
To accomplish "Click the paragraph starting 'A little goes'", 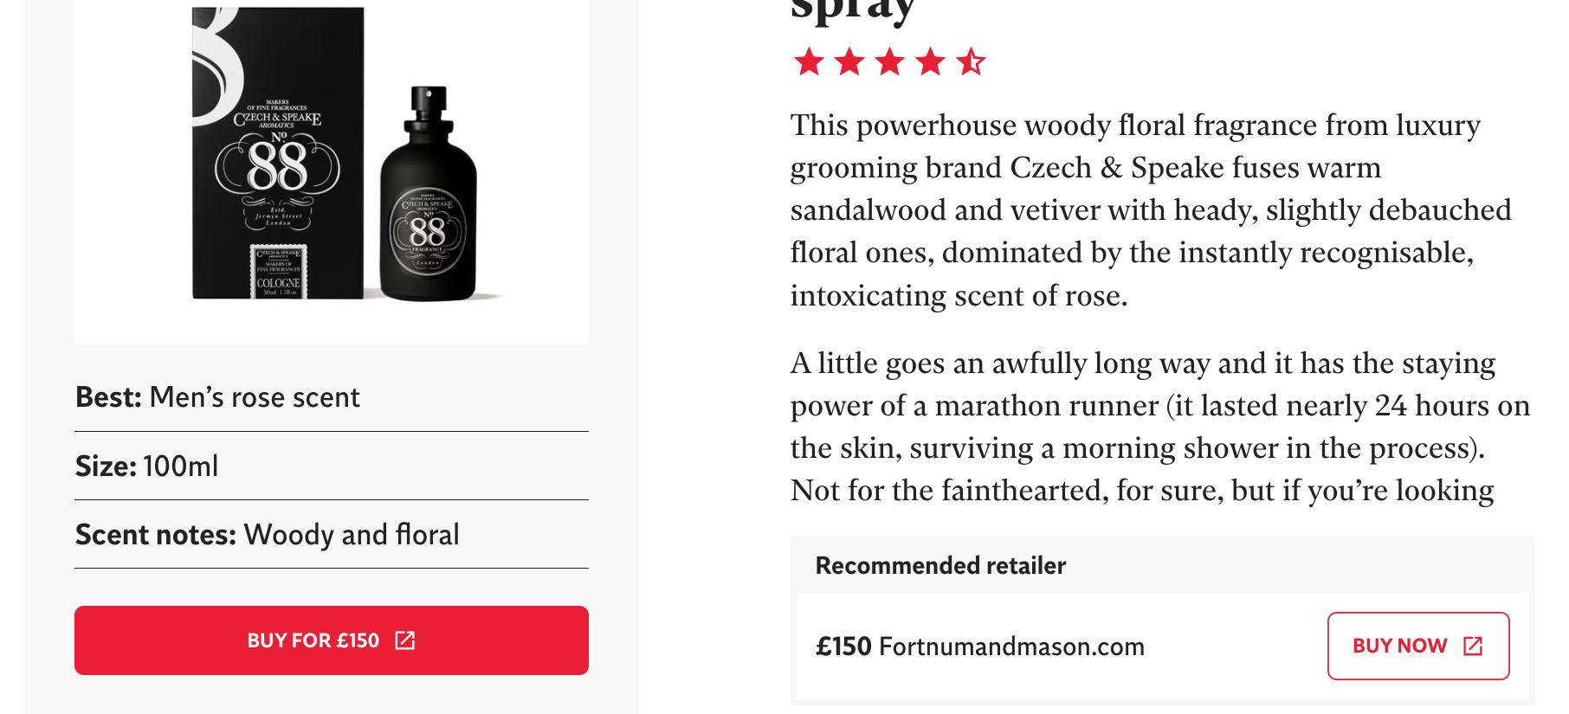I will pyautogui.click(x=1152, y=427).
